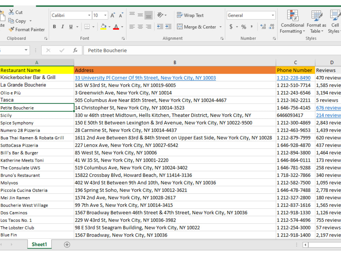Apply Percent Style formatting

[244, 27]
